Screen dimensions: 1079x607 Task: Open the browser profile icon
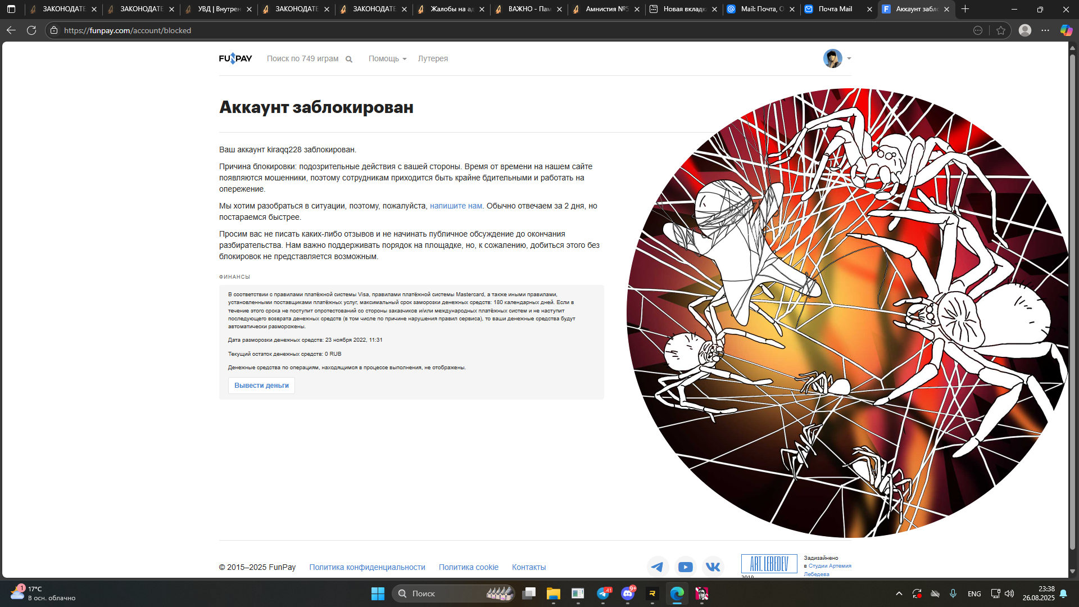point(1025,30)
